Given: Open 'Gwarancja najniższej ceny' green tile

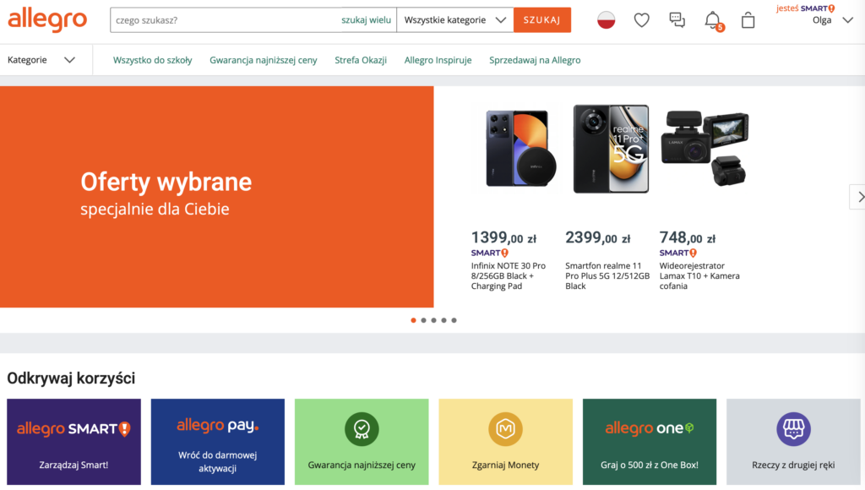Looking at the screenshot, I should (x=362, y=442).
